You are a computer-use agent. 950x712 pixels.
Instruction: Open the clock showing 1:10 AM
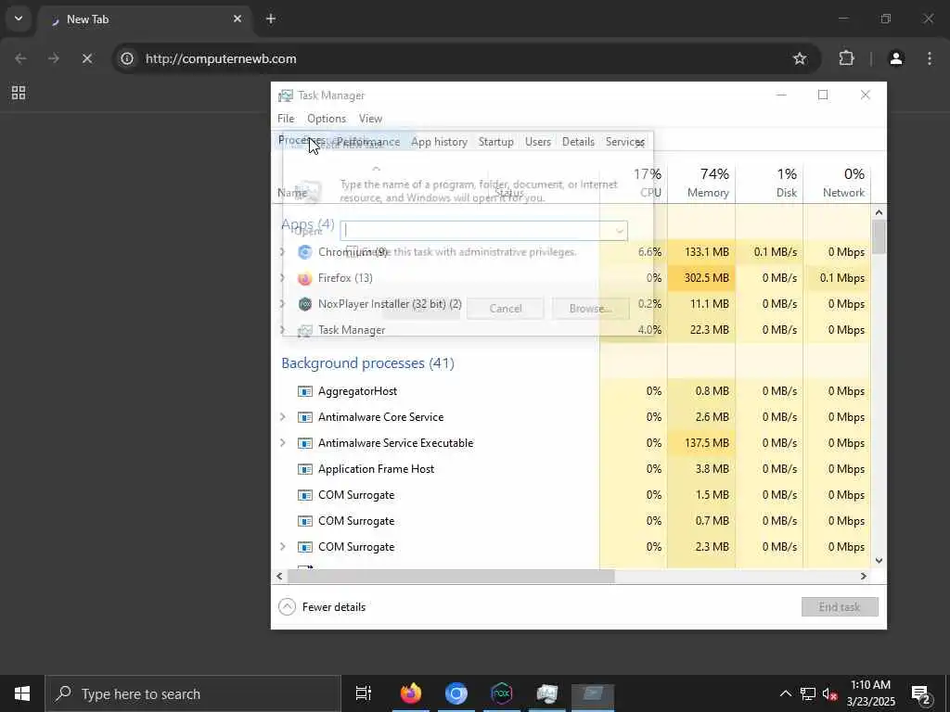[x=870, y=693]
